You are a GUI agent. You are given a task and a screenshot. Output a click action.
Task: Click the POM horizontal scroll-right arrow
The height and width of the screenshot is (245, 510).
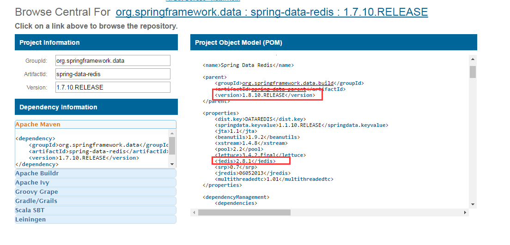(x=465, y=213)
